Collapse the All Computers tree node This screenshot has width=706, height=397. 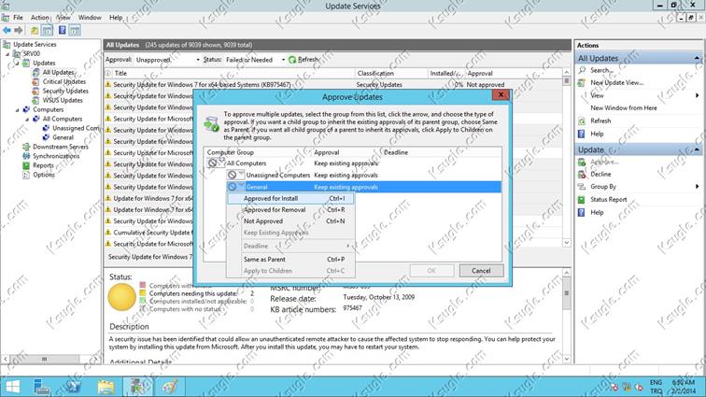pos(27,119)
